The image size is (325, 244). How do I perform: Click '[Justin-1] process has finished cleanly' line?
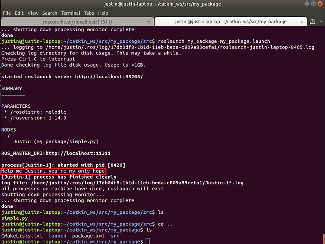[x=59, y=177]
